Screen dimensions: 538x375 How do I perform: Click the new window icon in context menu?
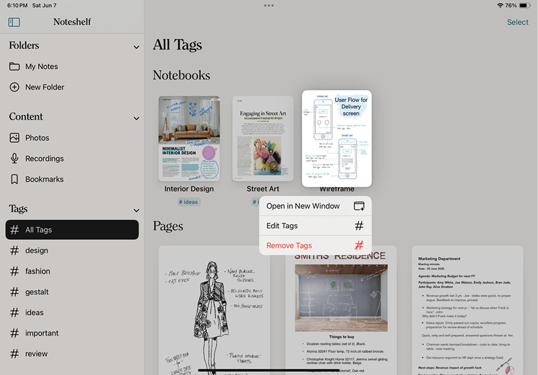(359, 206)
